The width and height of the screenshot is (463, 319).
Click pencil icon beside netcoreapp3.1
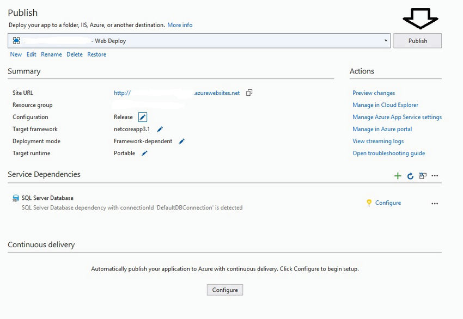[x=160, y=129]
